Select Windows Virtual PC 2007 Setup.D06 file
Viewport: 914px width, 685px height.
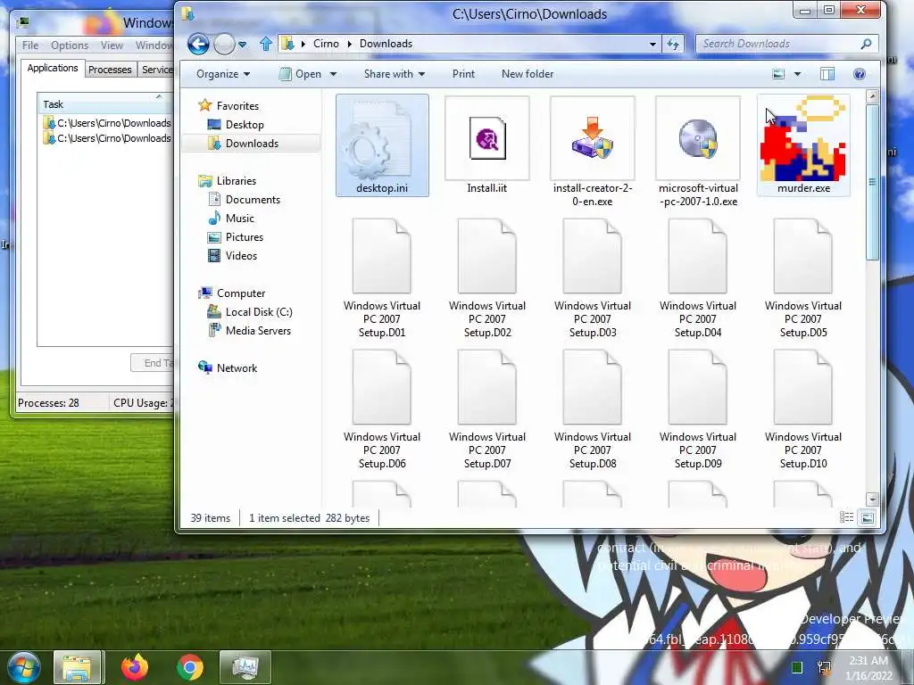[x=382, y=409]
